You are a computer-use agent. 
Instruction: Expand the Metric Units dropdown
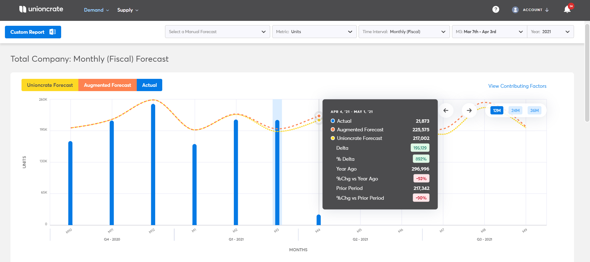coord(314,32)
